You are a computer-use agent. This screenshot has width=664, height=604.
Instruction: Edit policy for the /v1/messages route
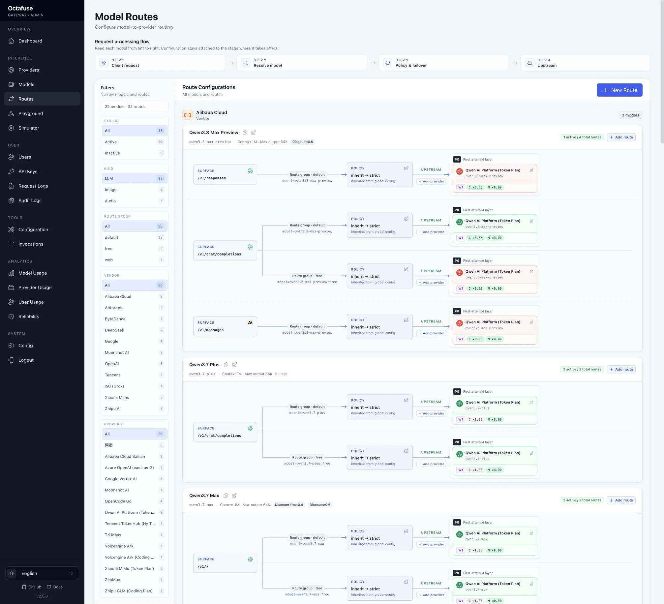[406, 320]
